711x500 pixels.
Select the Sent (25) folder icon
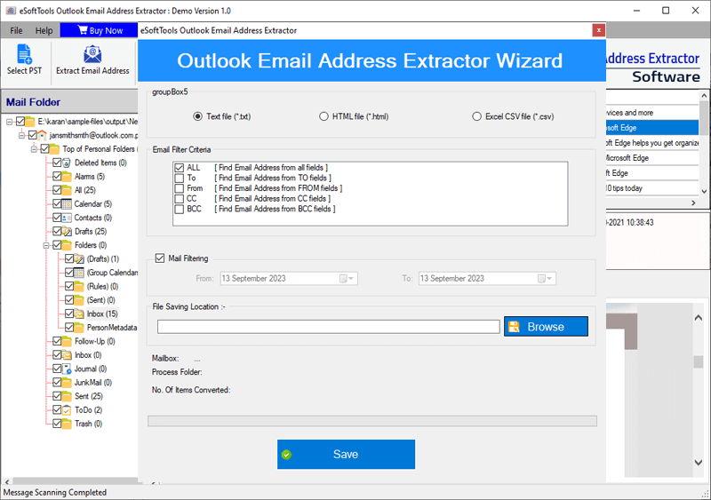coord(67,396)
